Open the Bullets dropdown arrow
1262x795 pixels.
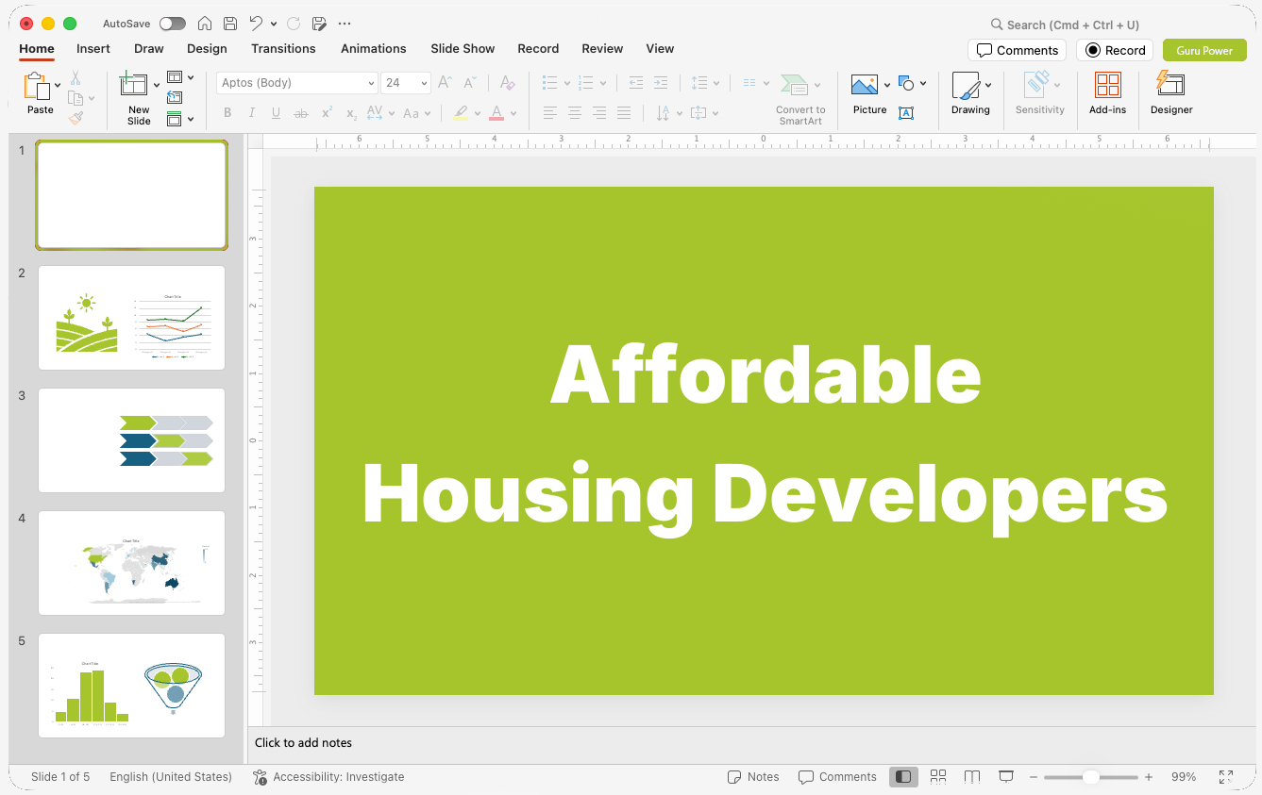[566, 83]
